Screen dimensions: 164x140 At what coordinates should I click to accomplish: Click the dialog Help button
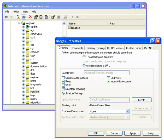tap(151, 133)
